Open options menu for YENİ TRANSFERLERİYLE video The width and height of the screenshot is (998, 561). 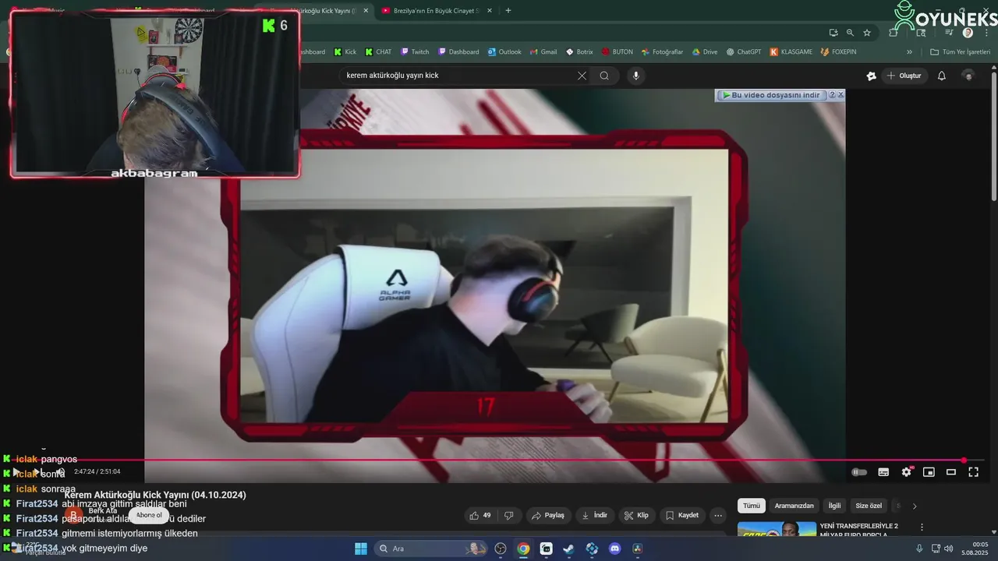click(x=922, y=527)
